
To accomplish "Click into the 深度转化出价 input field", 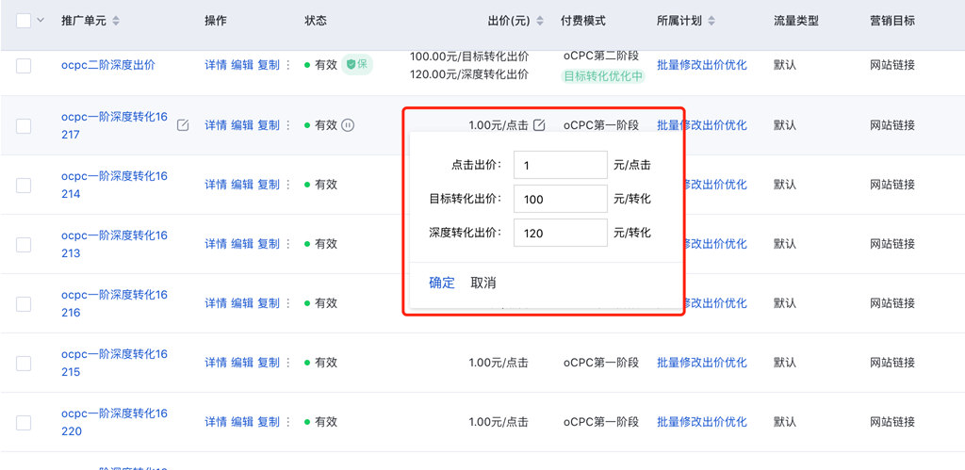I will pos(560,233).
